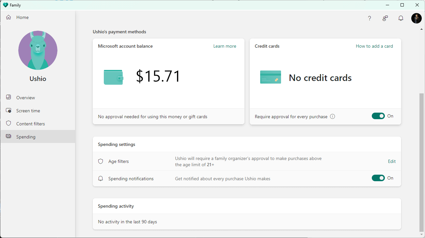Screen dimensions: 425x238
Task: Click the wallet icon beside the balance
Action: (114, 77)
